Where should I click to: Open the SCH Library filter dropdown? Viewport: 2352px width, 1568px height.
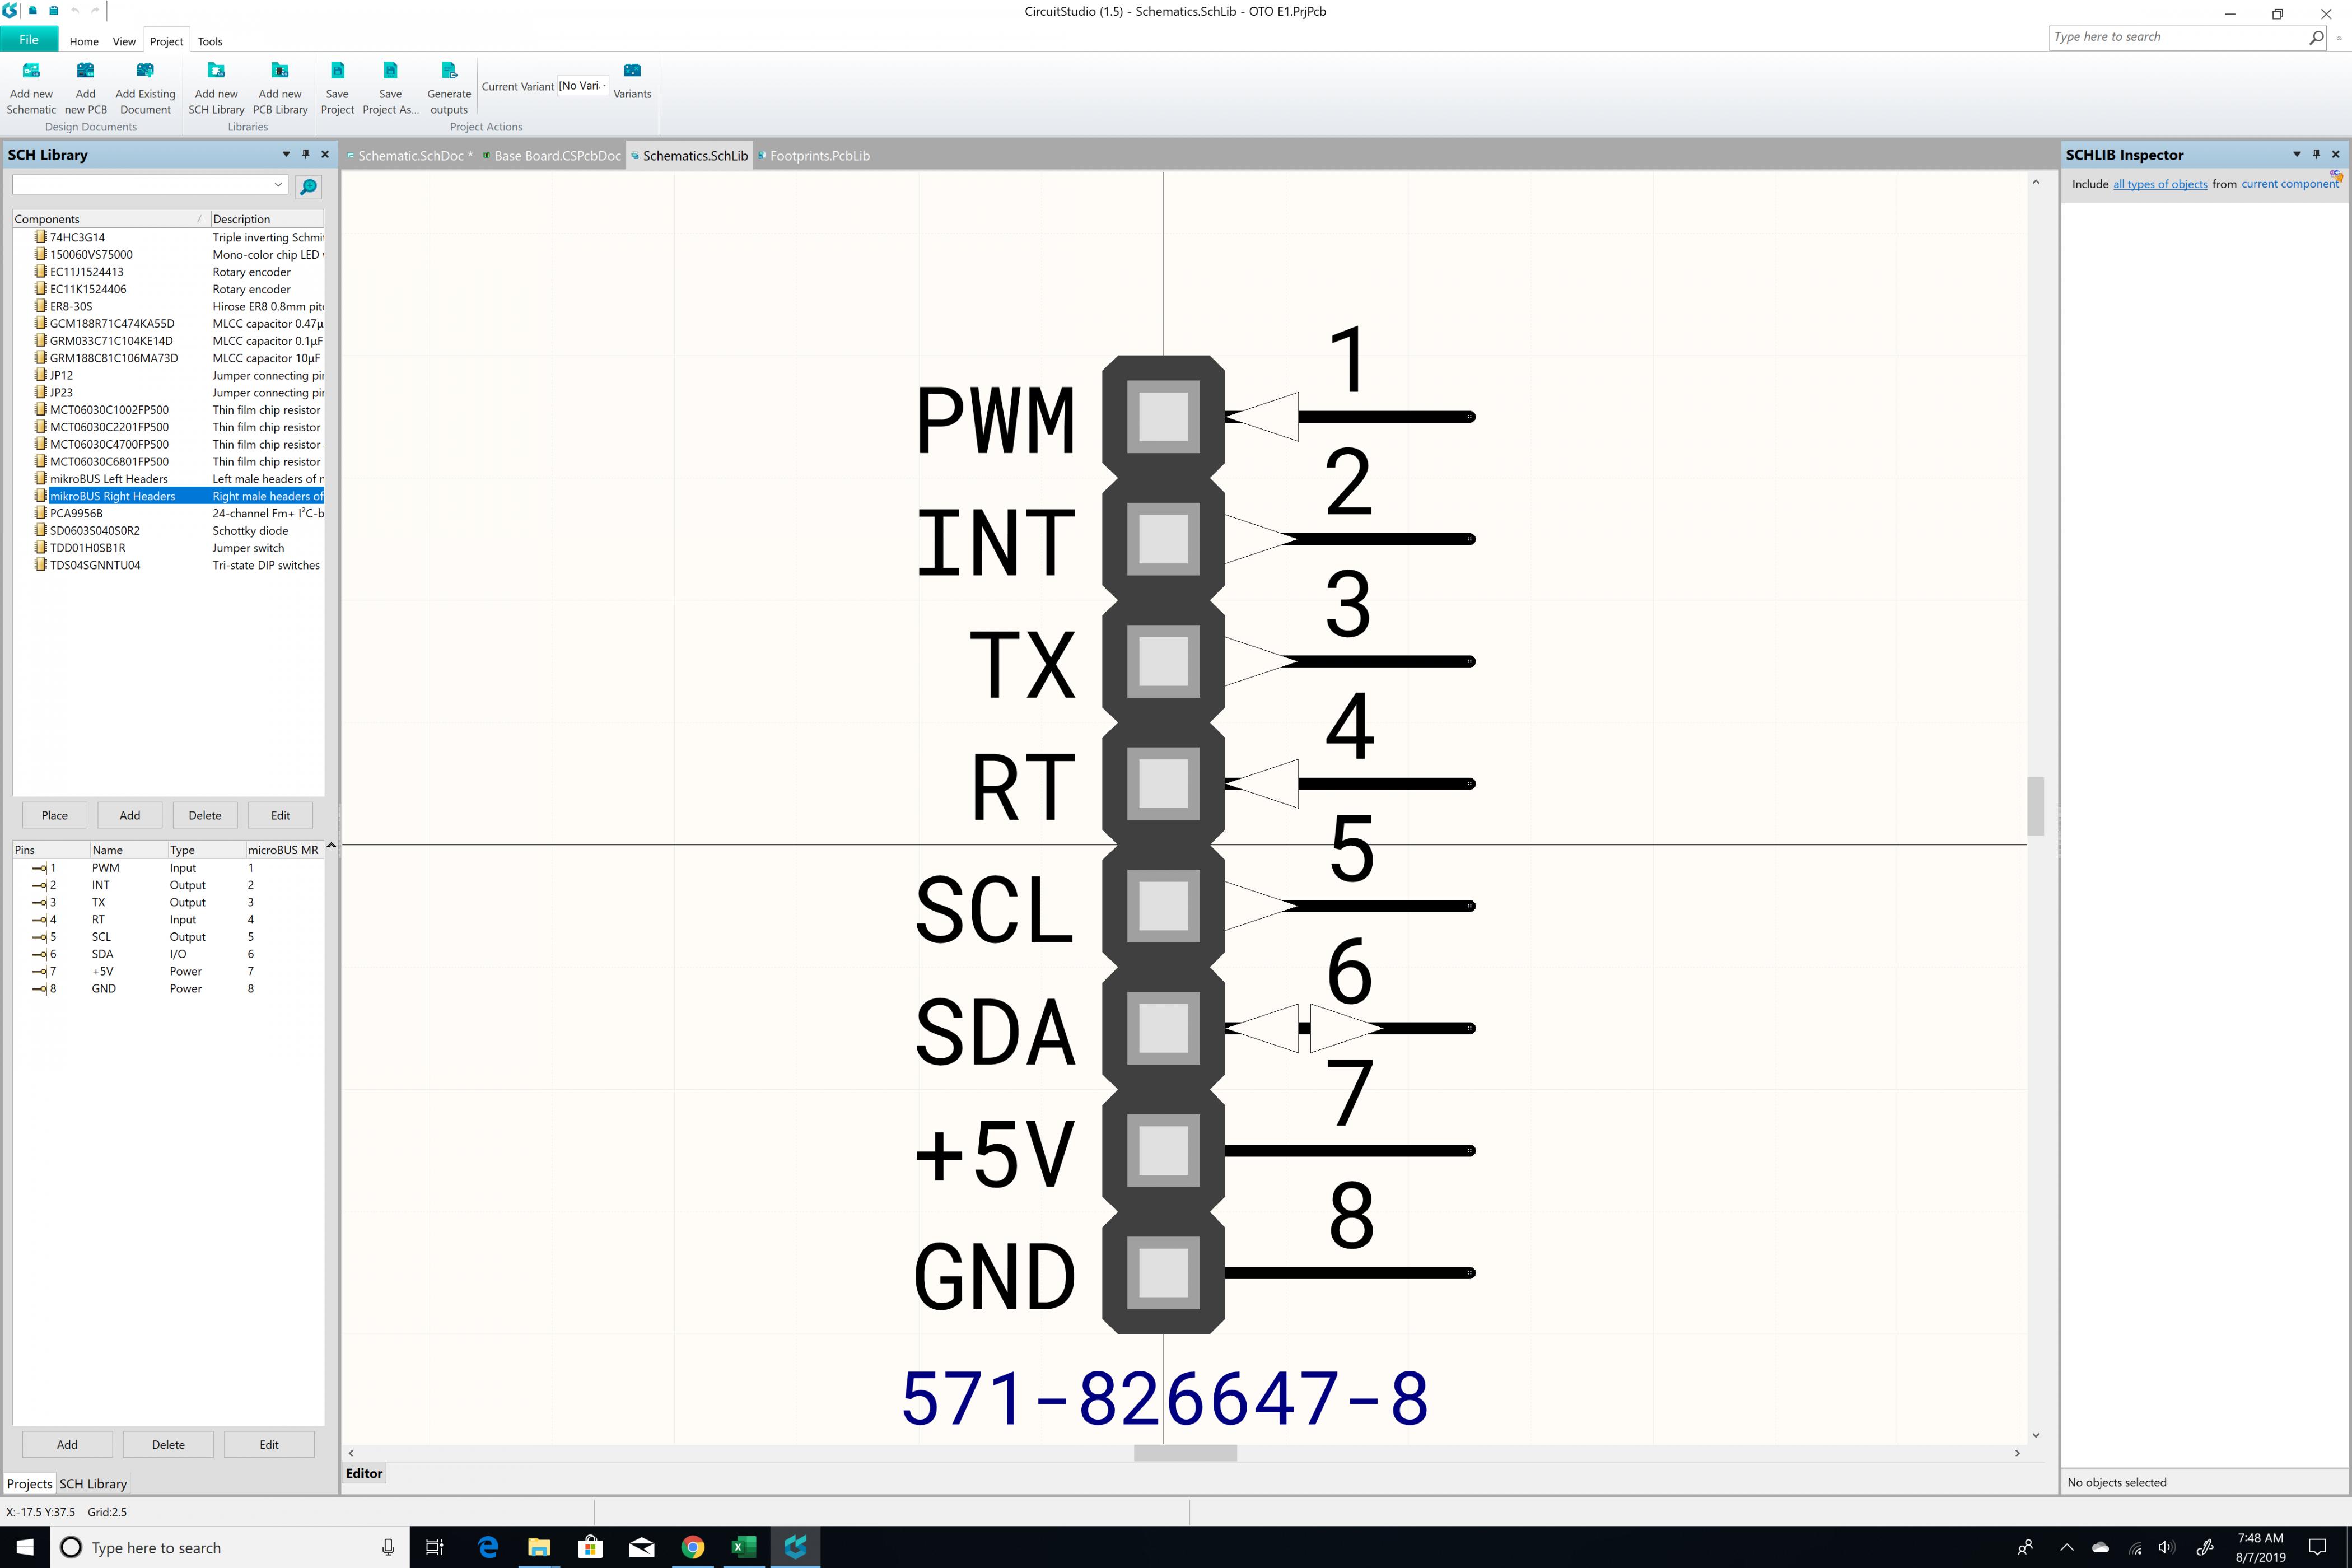pos(278,185)
